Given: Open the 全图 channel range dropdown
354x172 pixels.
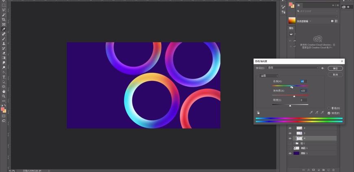Looking at the screenshot, I should pyautogui.click(x=269, y=76).
